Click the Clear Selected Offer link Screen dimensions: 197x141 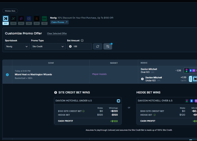57,34
